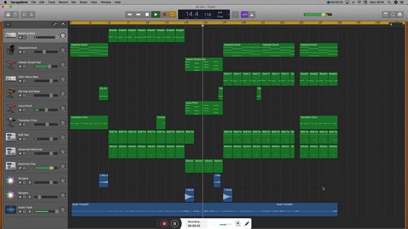Click the recording bar webcam button
This screenshot has height=229, width=408.
tap(238, 223)
